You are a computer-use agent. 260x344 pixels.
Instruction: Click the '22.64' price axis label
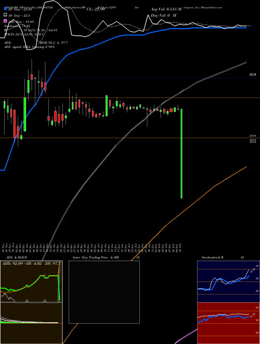253,136
